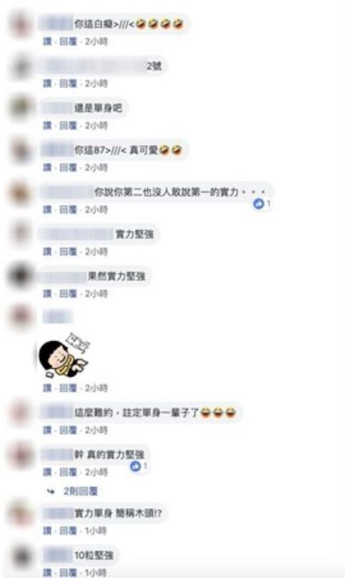The image size is (345, 578).
Task: Open '2小時' timestamp of '這麼難約' comment
Action: [96, 431]
